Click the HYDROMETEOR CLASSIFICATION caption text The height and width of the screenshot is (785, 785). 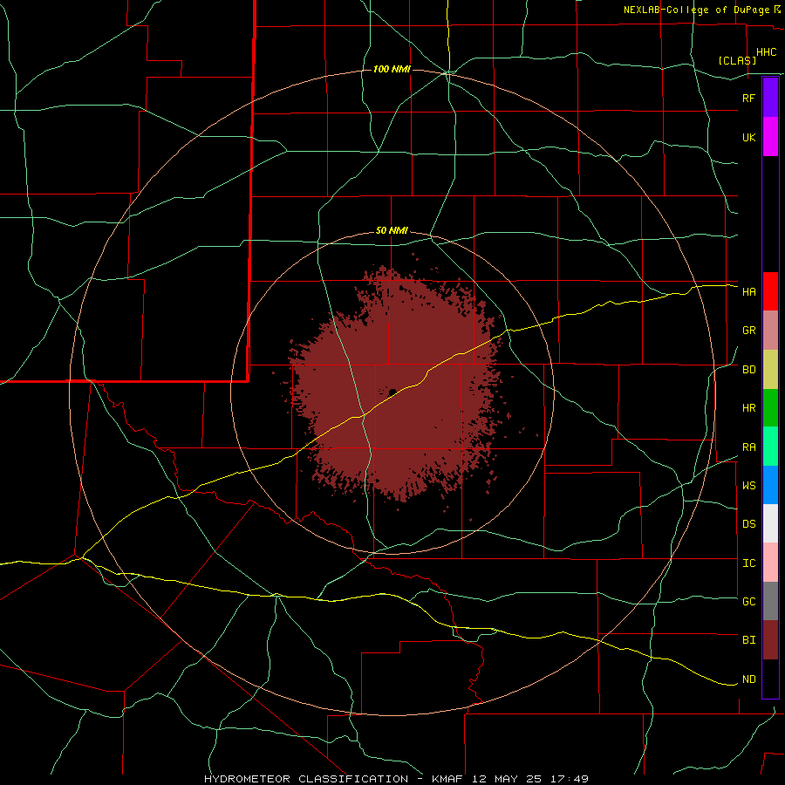pyautogui.click(x=306, y=779)
